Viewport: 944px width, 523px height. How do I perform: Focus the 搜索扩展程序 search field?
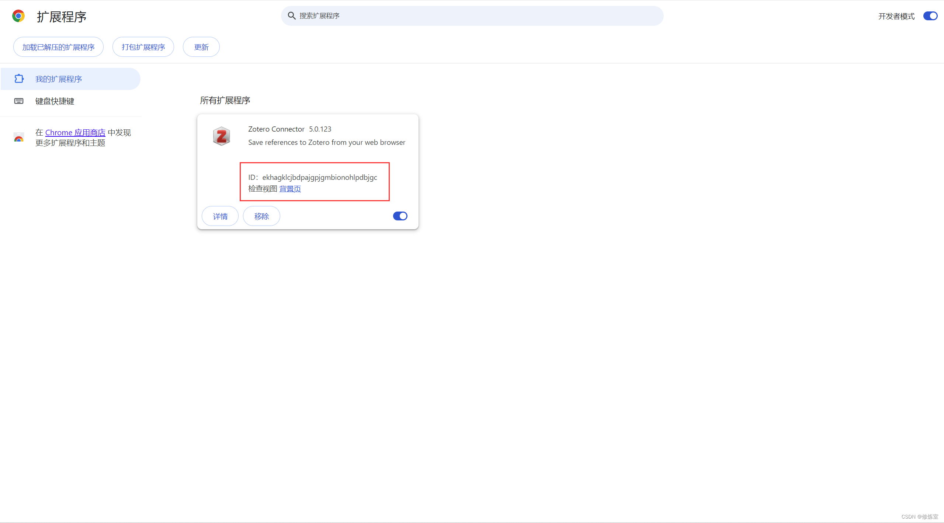click(x=472, y=16)
